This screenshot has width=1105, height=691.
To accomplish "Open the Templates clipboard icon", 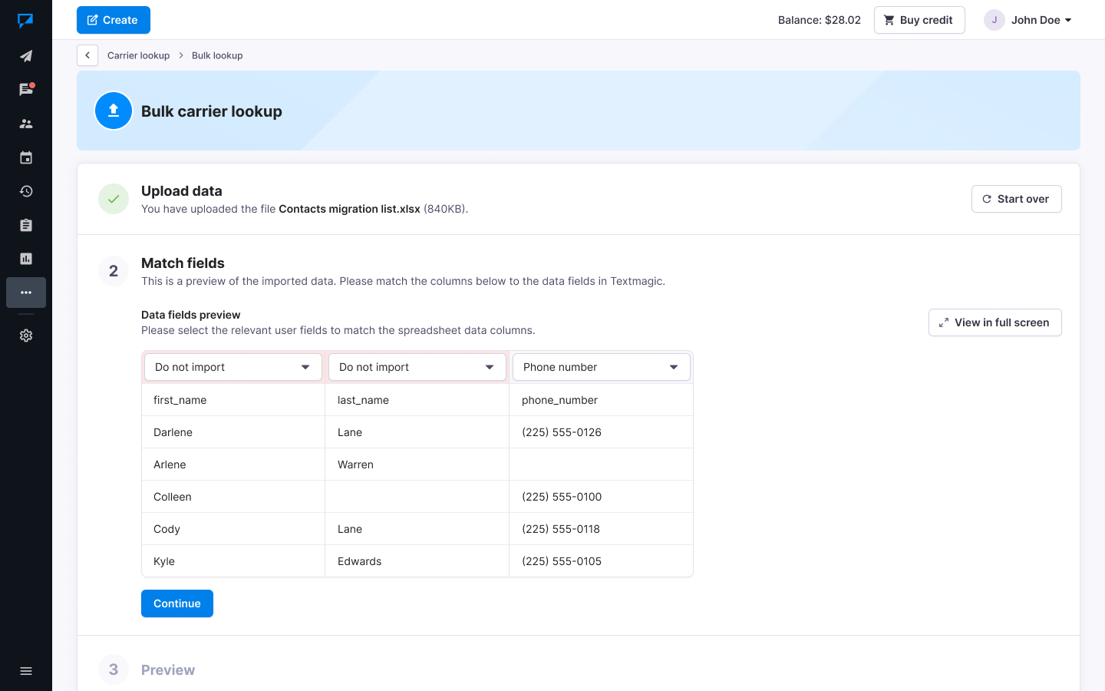I will click(26, 225).
